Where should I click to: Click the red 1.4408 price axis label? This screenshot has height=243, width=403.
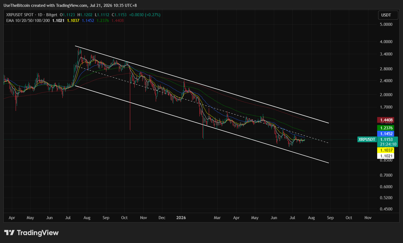387,120
